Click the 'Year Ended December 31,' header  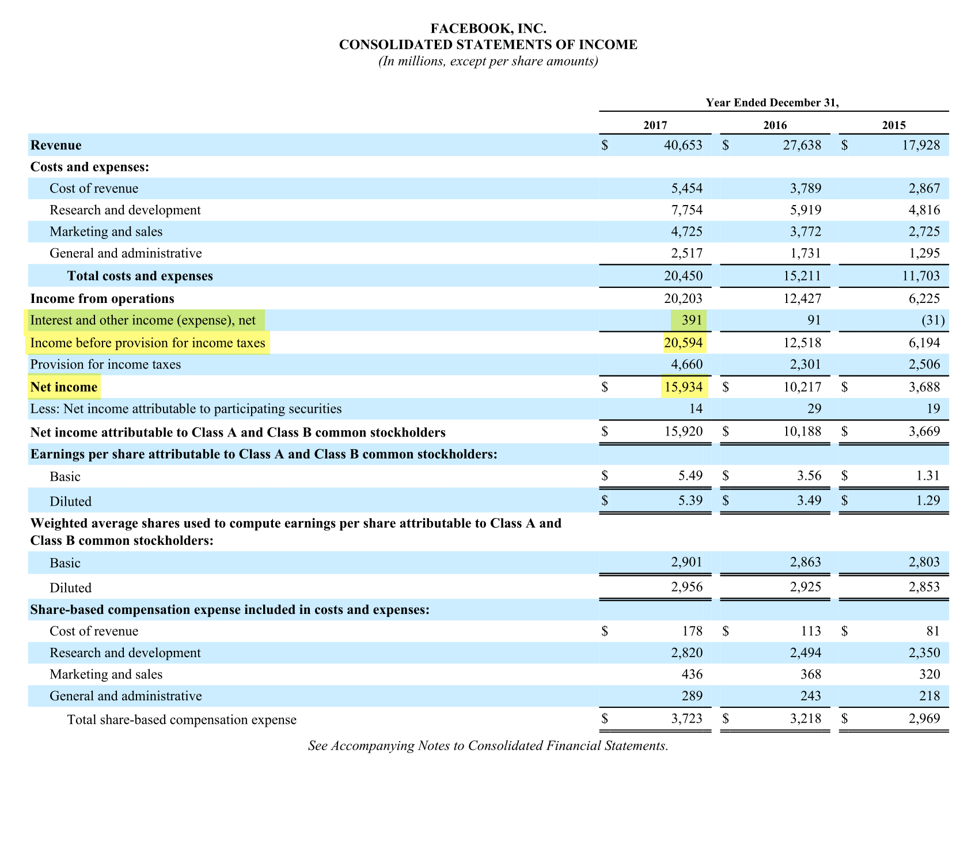[x=772, y=103]
